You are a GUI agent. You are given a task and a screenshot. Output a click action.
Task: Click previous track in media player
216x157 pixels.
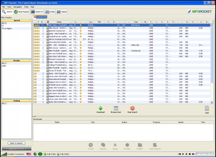(x=180, y=154)
